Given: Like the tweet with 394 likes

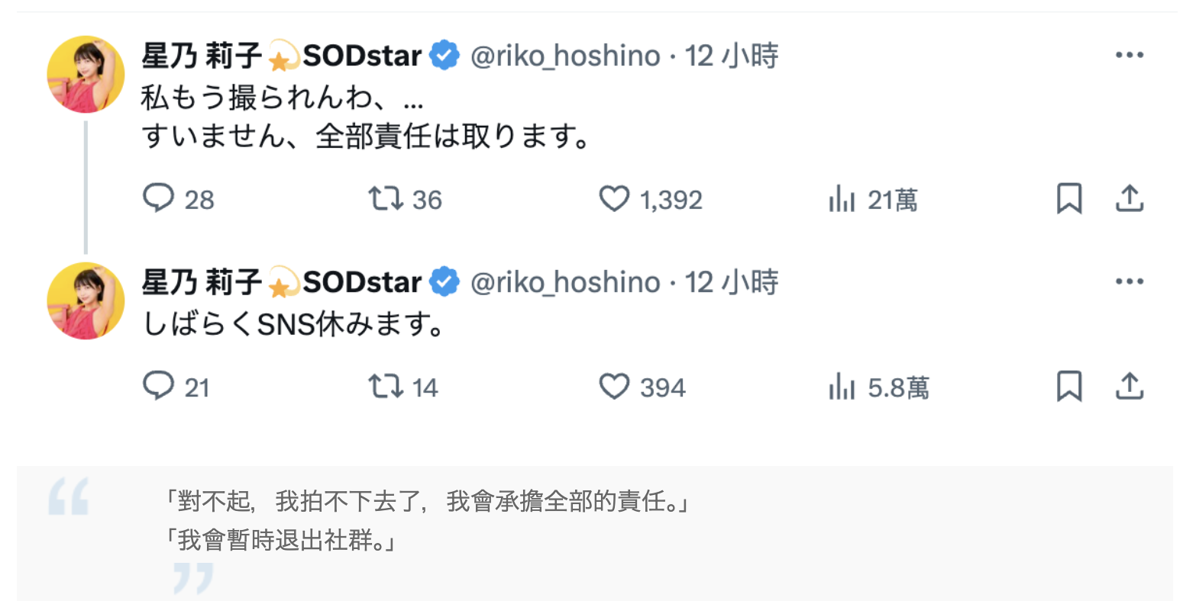Looking at the screenshot, I should coord(613,387).
